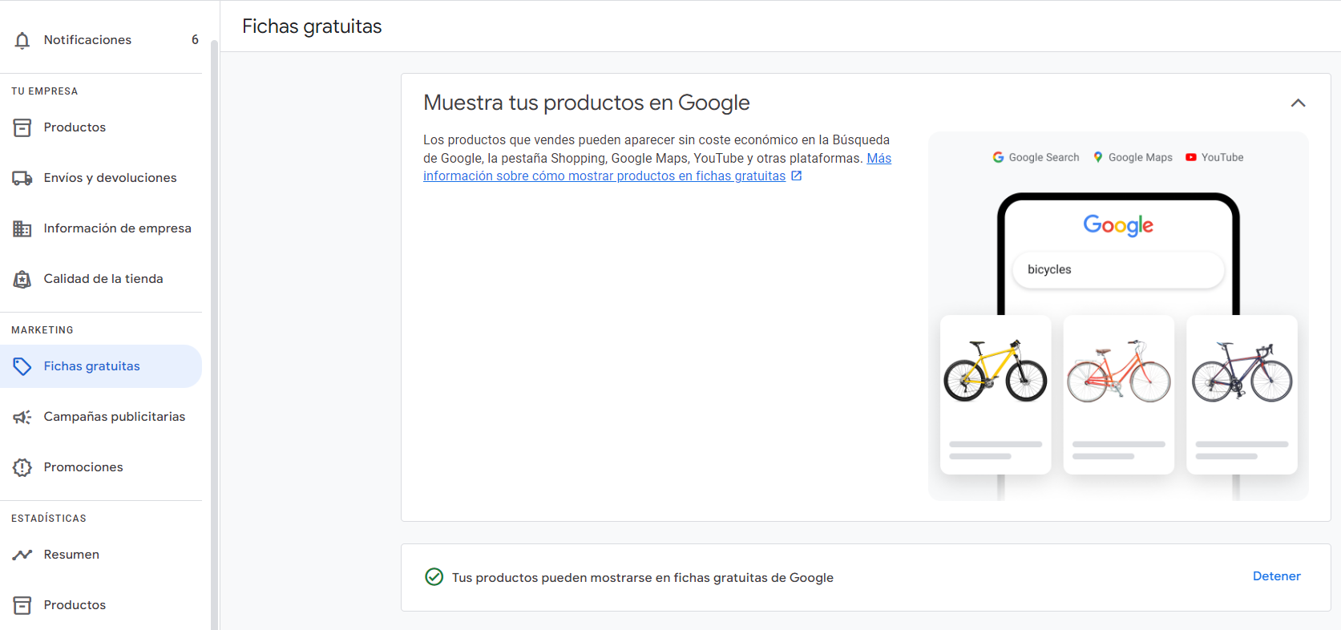Screen dimensions: 1341x630
Task: Click the building icon for Información de empresa
Action: (x=22, y=228)
